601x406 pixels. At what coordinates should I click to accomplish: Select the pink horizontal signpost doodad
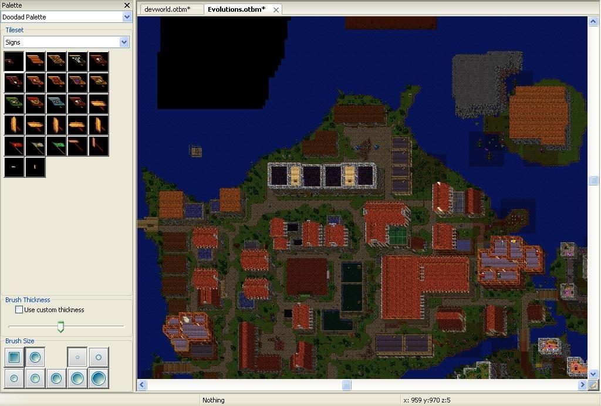[77, 146]
